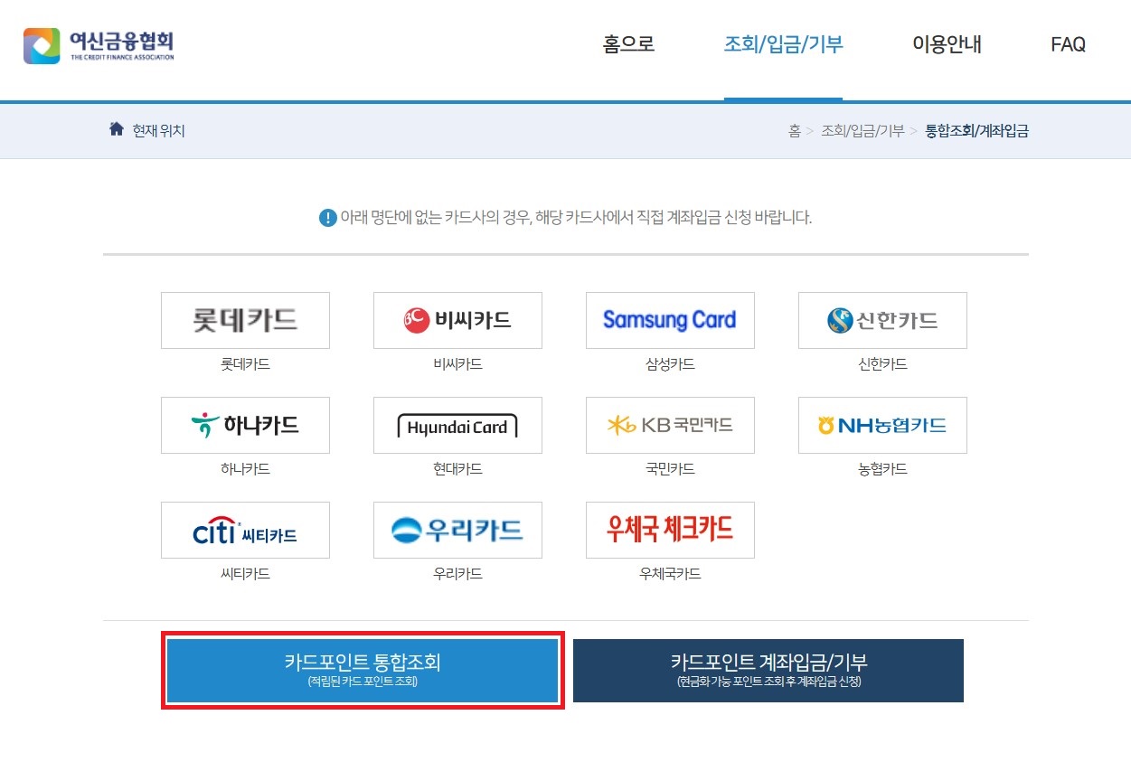Click the 우체국카드 caption text
Image resolution: width=1131 pixels, height=762 pixels.
click(x=670, y=574)
